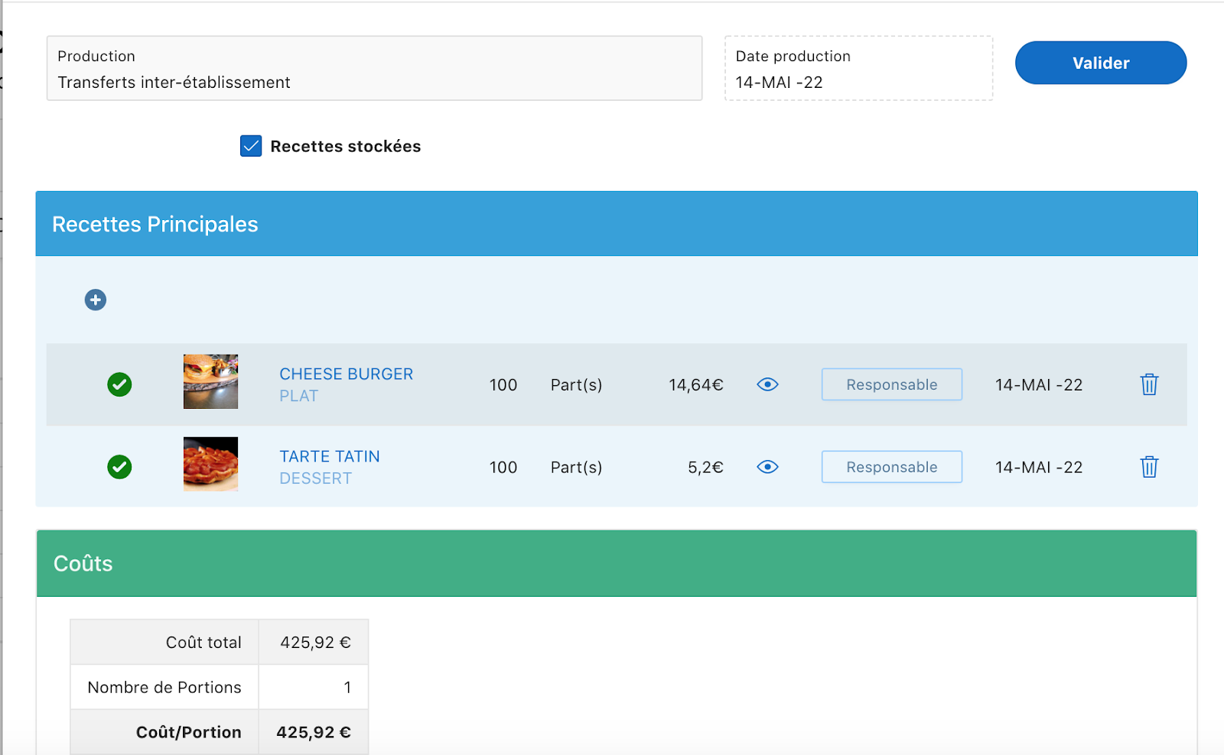Open the Date production picker
The image size is (1224, 755).
[858, 69]
